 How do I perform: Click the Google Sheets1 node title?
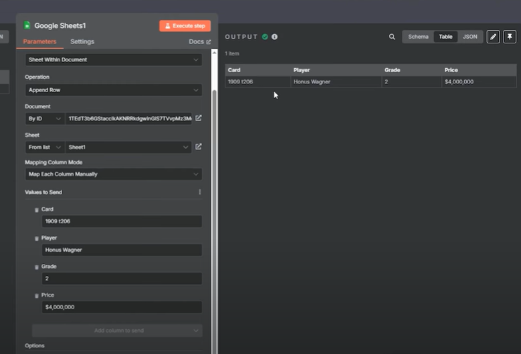[60, 25]
